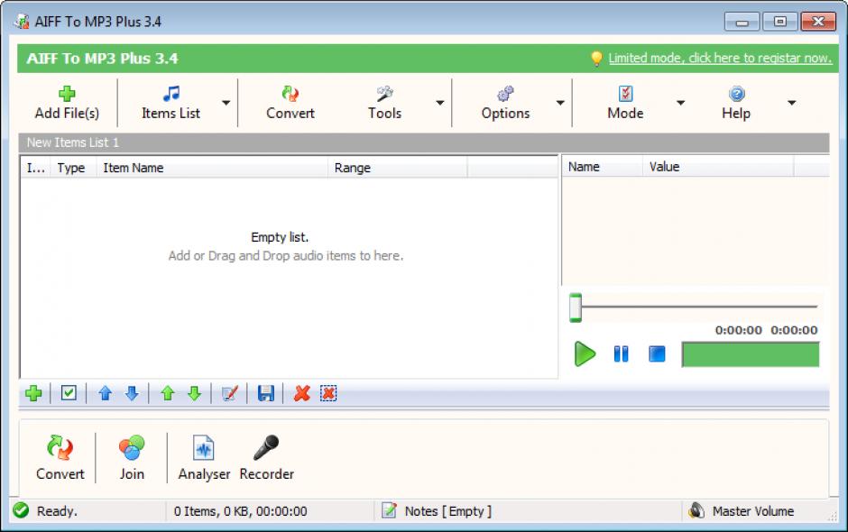Image resolution: width=848 pixels, height=532 pixels.
Task: Open the Recorder tool
Action: (x=267, y=457)
